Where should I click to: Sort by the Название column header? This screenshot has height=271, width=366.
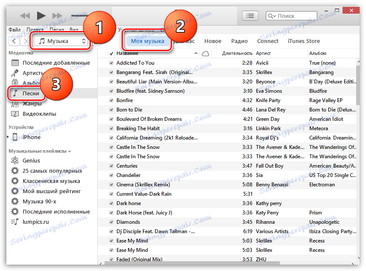[x=157, y=53]
